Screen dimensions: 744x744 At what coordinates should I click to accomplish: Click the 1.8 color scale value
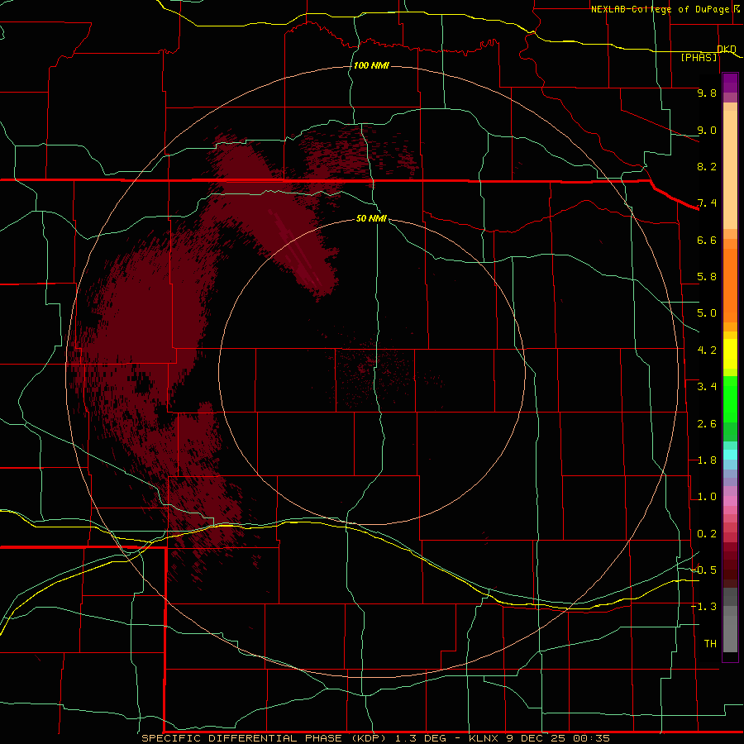click(x=707, y=460)
